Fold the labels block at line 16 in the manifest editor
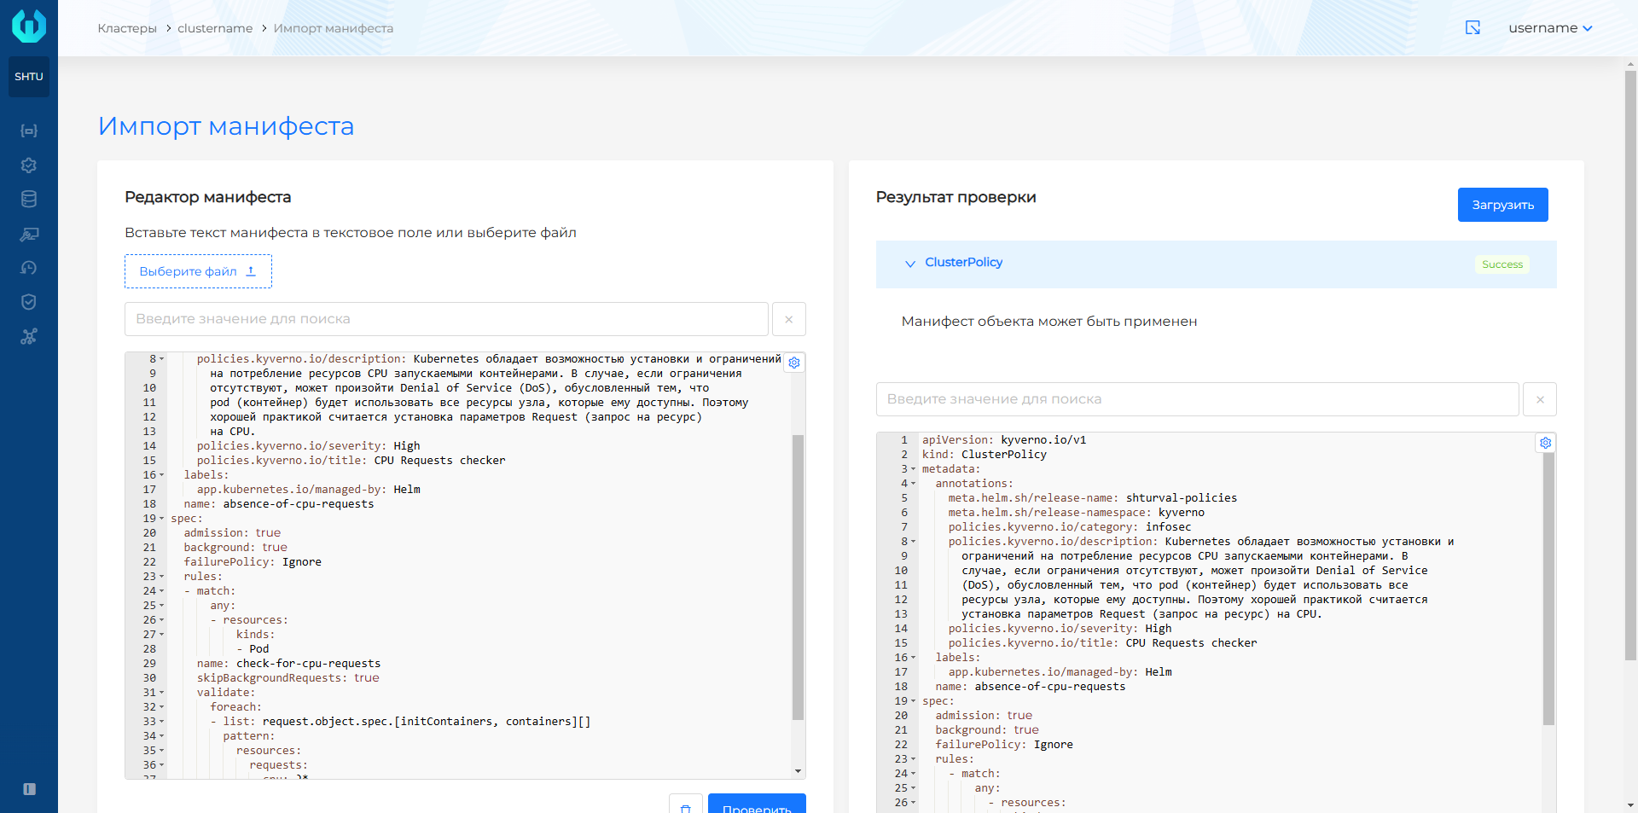This screenshot has width=1638, height=813. click(x=162, y=475)
